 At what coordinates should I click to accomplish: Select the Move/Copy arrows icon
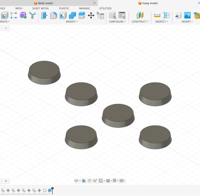coord(91,15)
